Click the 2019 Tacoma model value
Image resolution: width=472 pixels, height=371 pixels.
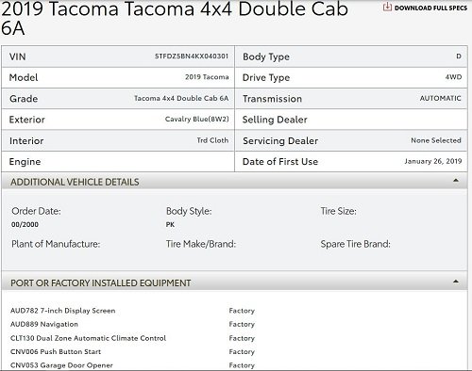click(x=207, y=77)
